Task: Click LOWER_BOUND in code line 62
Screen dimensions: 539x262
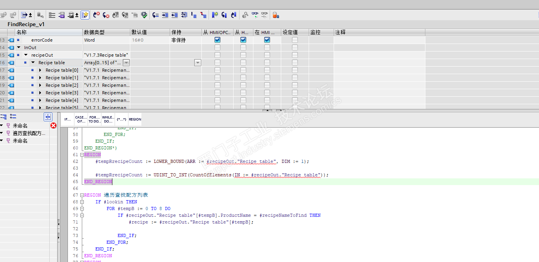Action: coord(169,161)
